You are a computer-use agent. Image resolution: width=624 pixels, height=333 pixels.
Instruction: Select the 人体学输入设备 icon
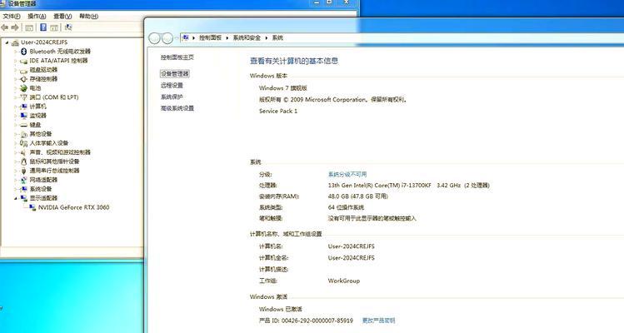click(x=23, y=143)
